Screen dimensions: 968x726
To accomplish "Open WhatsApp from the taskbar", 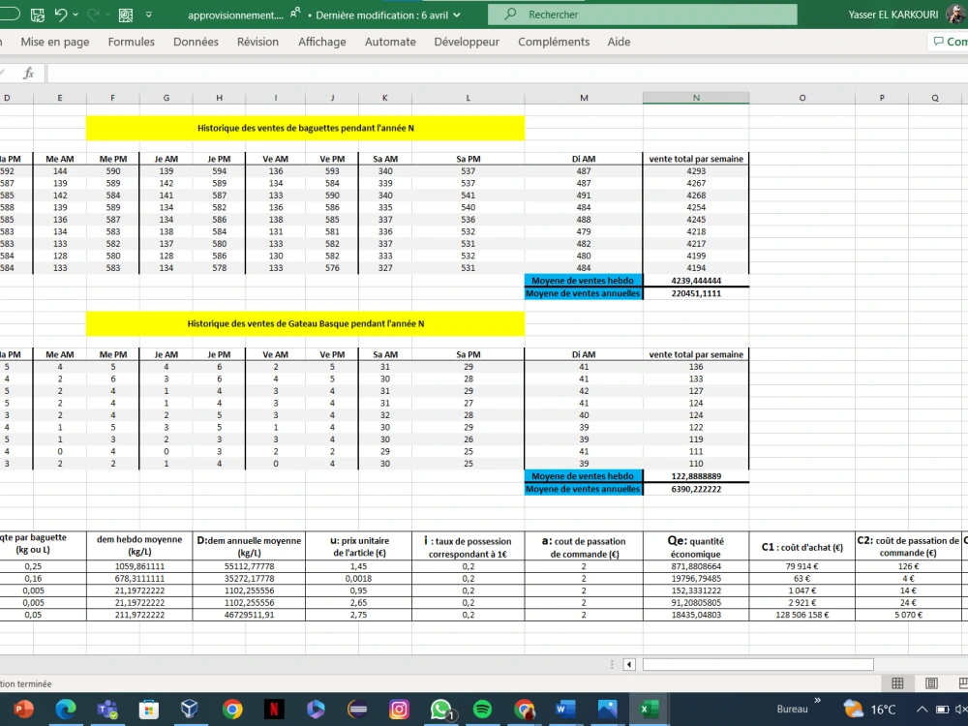I will 440,710.
